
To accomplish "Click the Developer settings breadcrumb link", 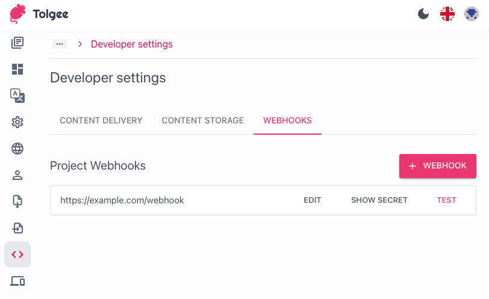I will pyautogui.click(x=132, y=44).
